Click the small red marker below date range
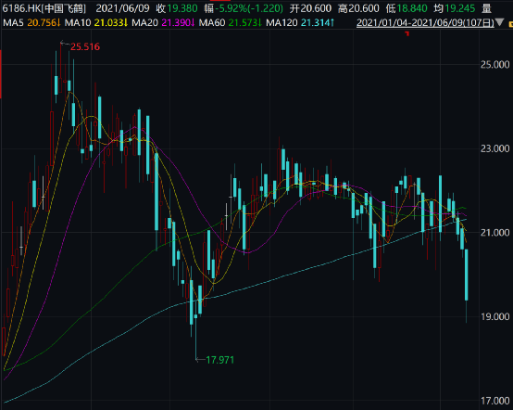The image size is (513, 410). (x=407, y=33)
